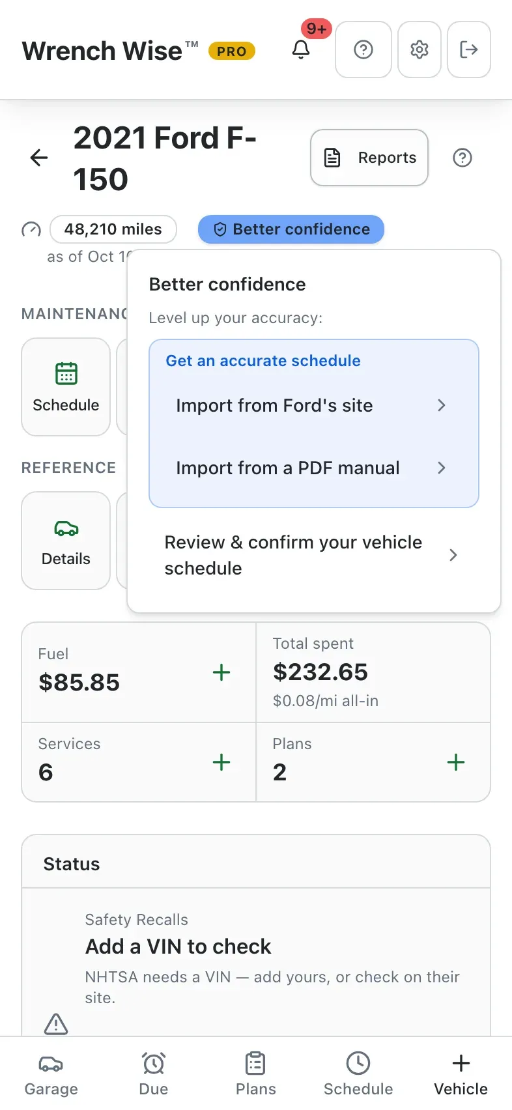Add a fuel entry with the plus
512x1110 pixels.
[x=221, y=672]
